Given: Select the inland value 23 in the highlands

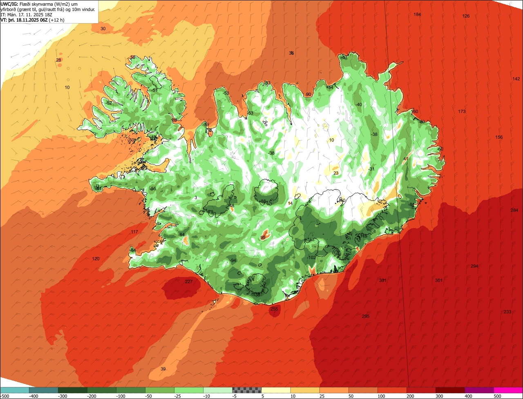Looking at the screenshot, I should (336, 173).
